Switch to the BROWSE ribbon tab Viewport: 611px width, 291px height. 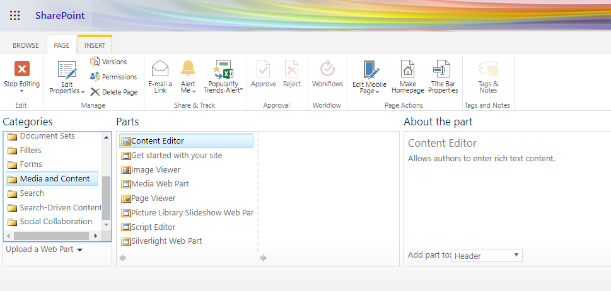coord(26,45)
